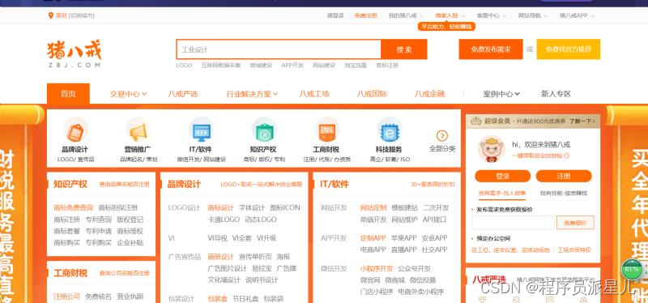Click the 网站定制 link
This screenshot has height=303, width=648.
373,207
